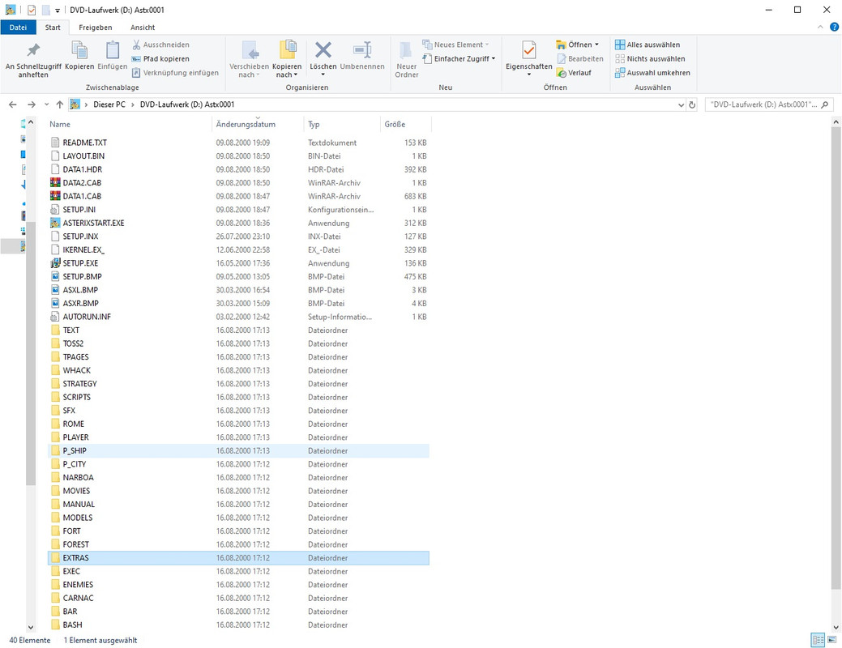The image size is (842, 648).
Task: Click the Kopieren clipboard icon
Action: tap(79, 50)
